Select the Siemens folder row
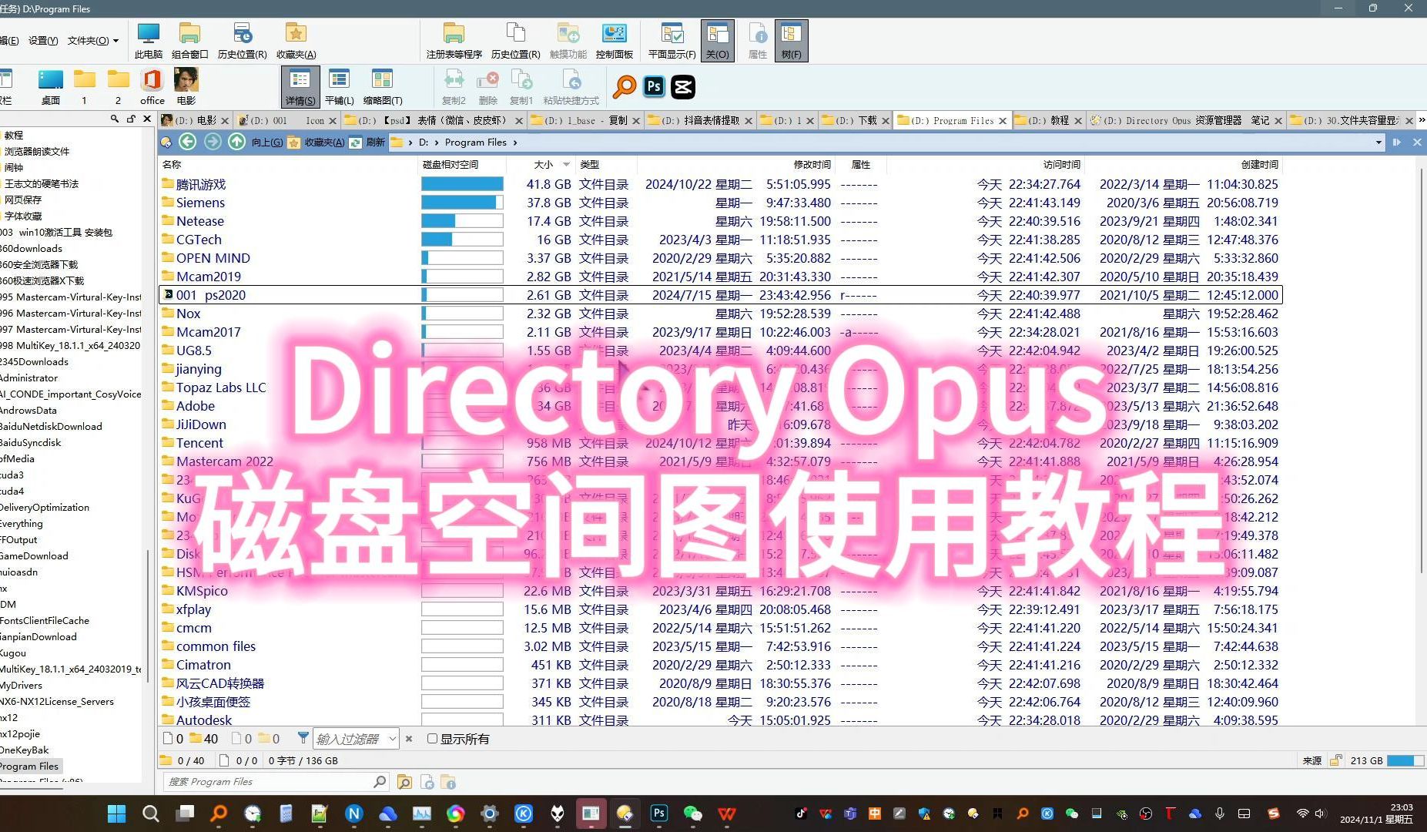The height and width of the screenshot is (832, 1427). pyautogui.click(x=720, y=203)
